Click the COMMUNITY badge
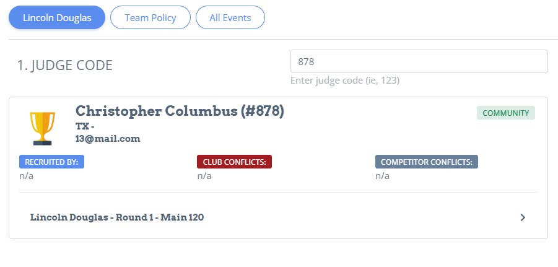 point(506,113)
